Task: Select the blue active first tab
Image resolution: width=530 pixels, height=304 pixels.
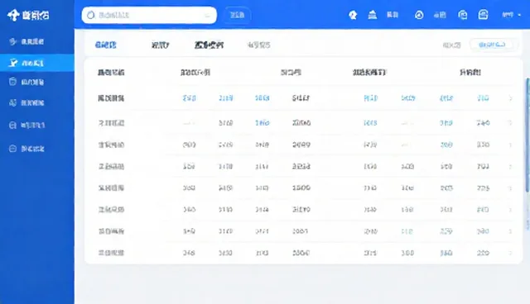Action: click(x=105, y=45)
